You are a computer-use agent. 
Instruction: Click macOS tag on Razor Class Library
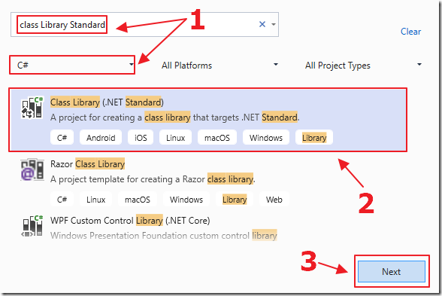(x=138, y=200)
